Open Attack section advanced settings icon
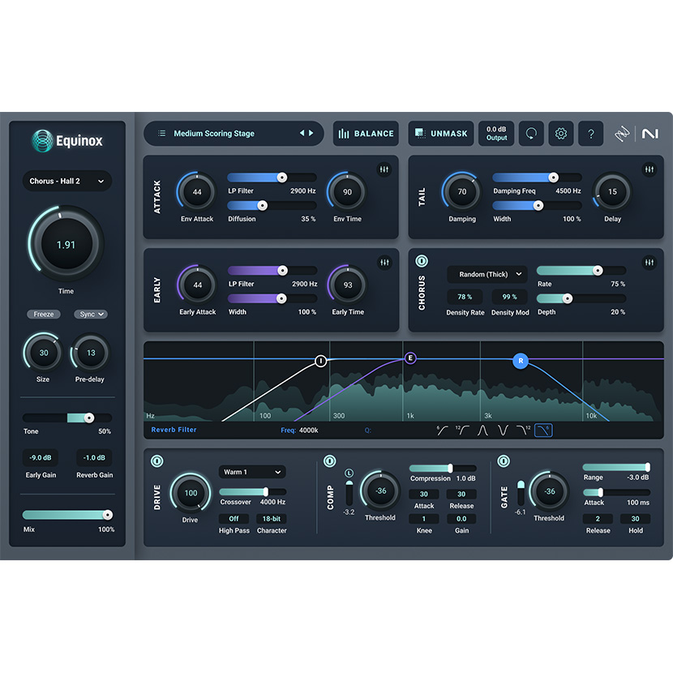Viewport: 673px width, 673px height. [x=385, y=169]
